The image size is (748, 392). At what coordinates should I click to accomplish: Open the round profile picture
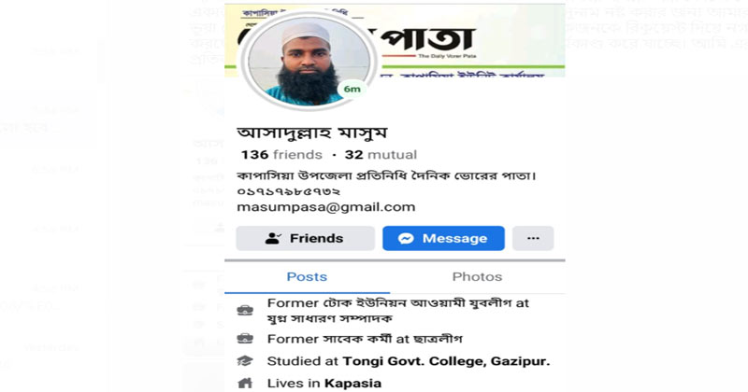point(309,61)
